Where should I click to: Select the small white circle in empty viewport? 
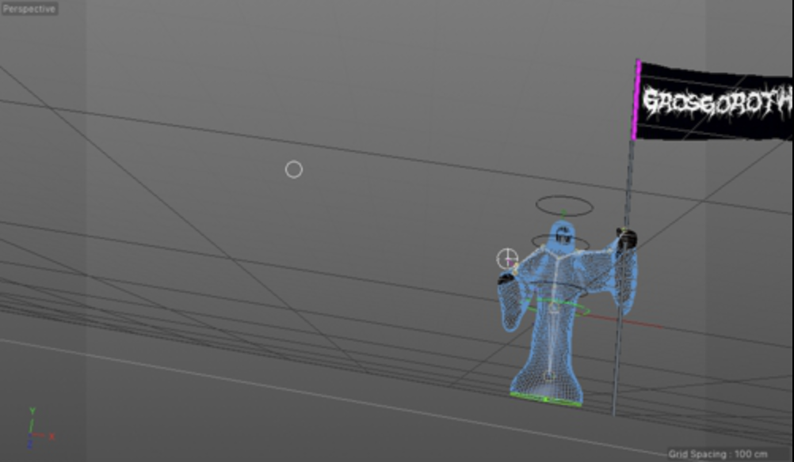click(294, 169)
